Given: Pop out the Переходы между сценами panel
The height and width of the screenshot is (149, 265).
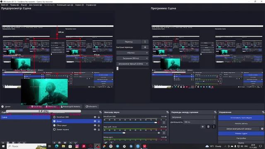Looking at the screenshot, I should [215, 112].
